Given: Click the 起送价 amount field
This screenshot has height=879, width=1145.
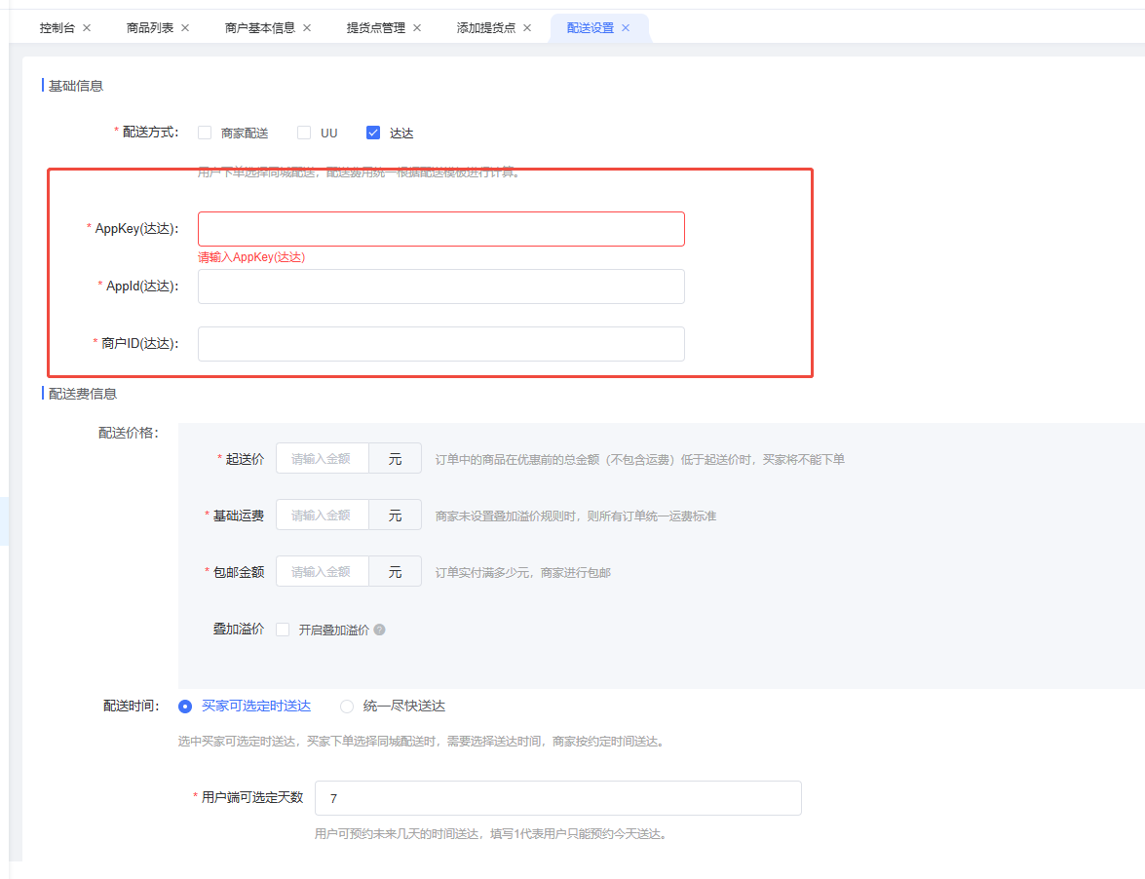Looking at the screenshot, I should (323, 459).
